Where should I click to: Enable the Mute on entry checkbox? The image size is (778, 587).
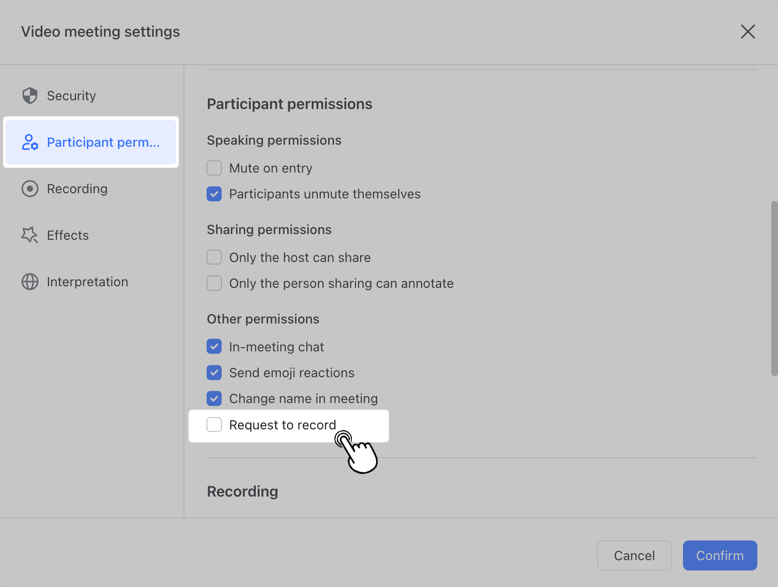214,168
